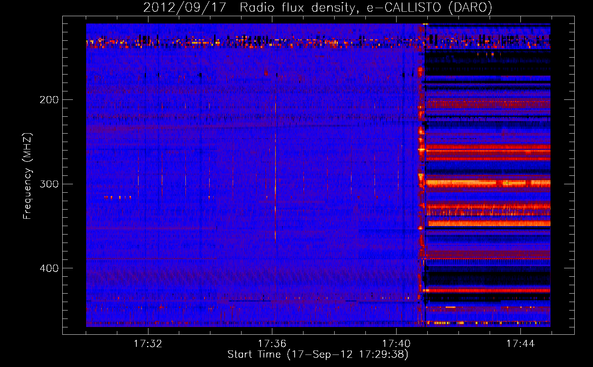Click the 'Start Time (17-Sep-12 17:29:38)' axis label
593x367 pixels.
(318, 355)
